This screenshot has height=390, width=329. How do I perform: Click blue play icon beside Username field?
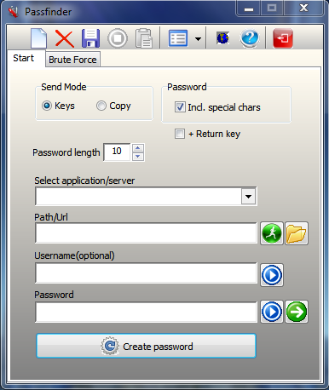pyautogui.click(x=272, y=275)
